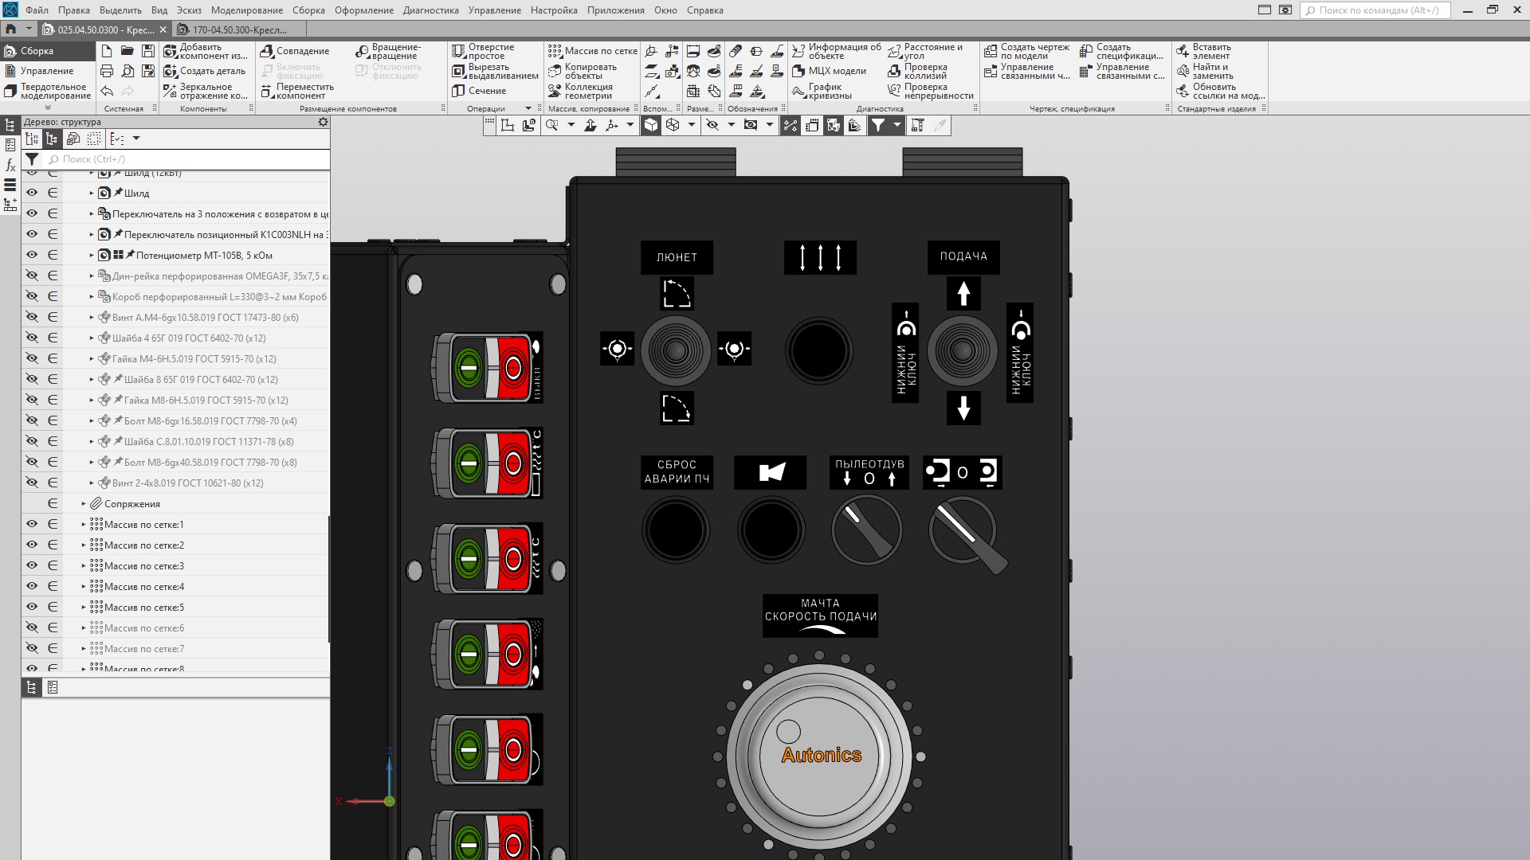Click the Collision check (Проверка коллизий) icon
Screen dimensions: 1530x860
point(894,71)
